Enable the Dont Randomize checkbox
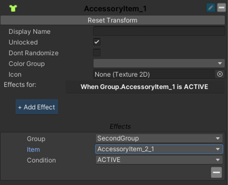 97,53
